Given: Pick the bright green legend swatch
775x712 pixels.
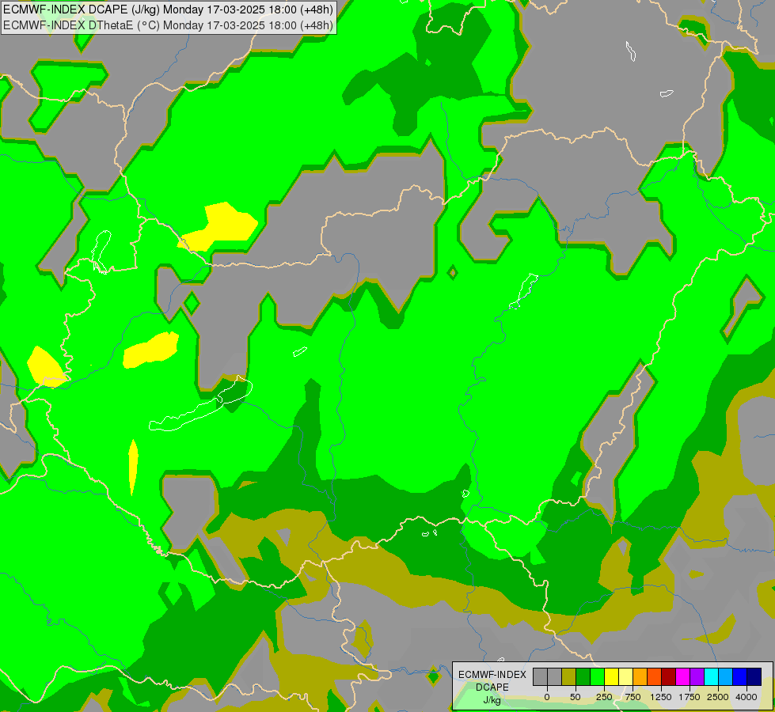Looking at the screenshot, I should pos(598,677).
